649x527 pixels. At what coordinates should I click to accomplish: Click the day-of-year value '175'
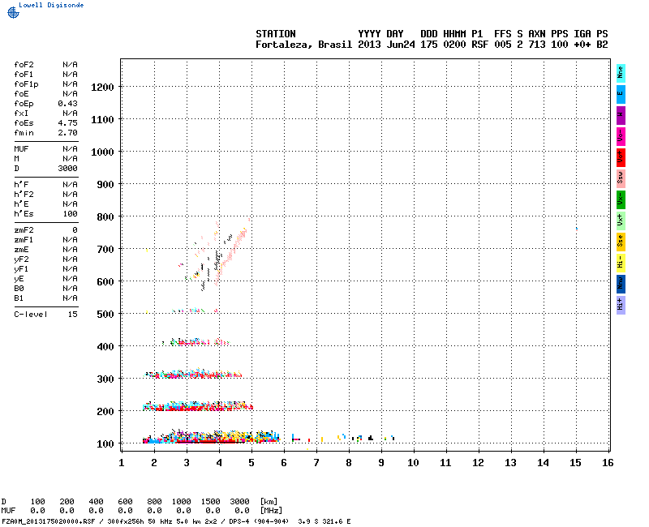(x=429, y=45)
